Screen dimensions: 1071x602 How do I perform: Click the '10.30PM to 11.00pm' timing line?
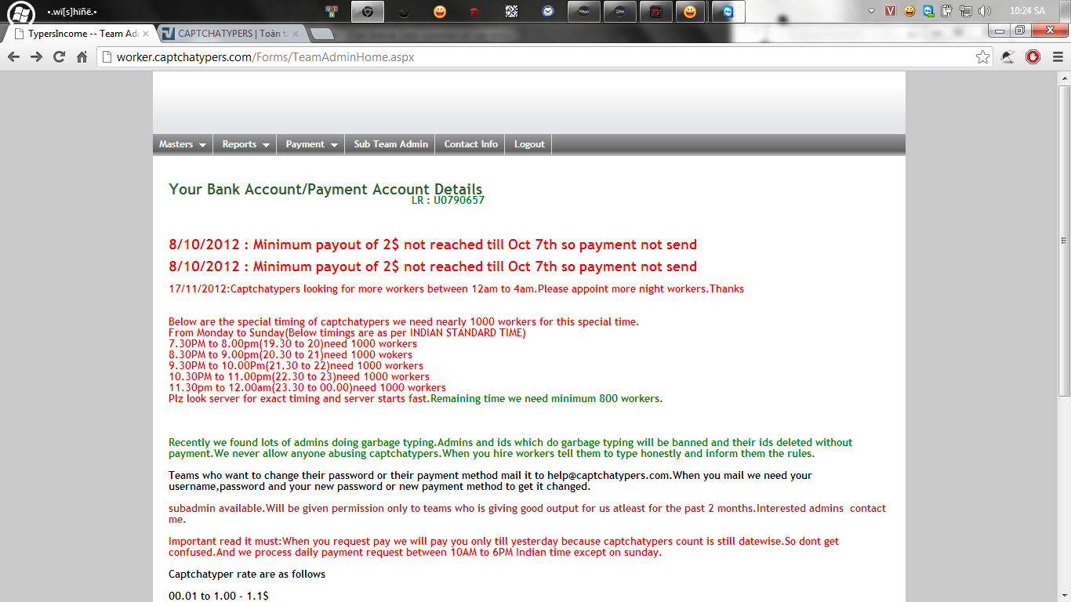[299, 376]
